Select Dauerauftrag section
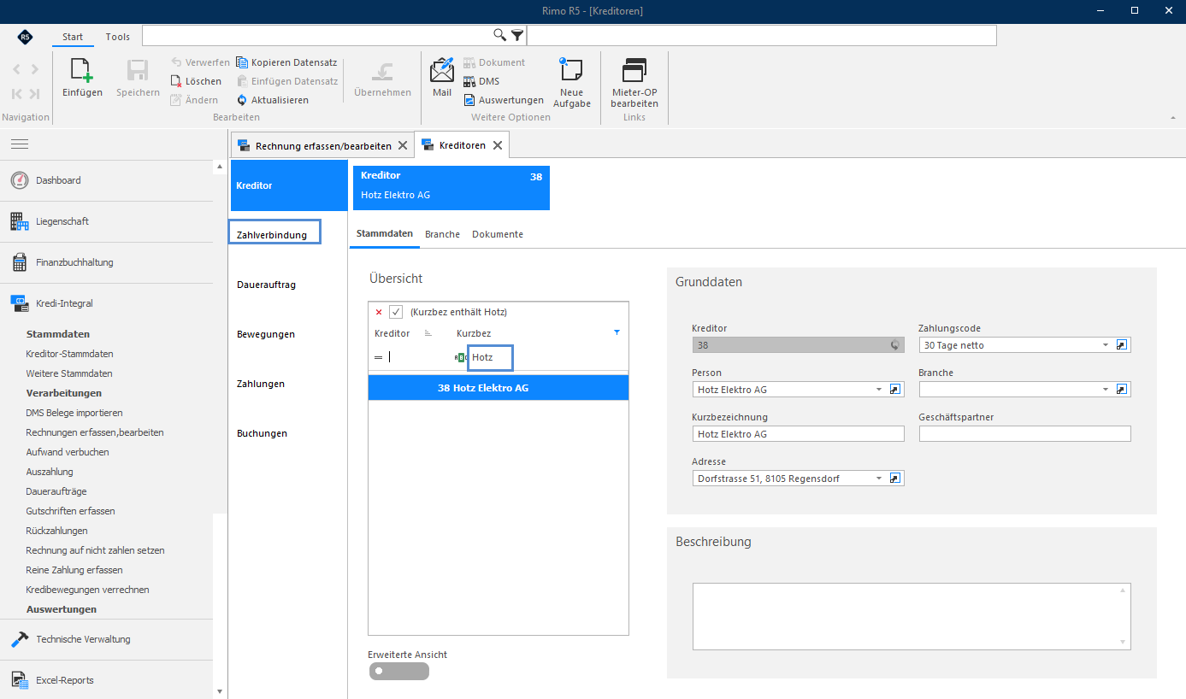This screenshot has height=699, width=1186. 267,285
